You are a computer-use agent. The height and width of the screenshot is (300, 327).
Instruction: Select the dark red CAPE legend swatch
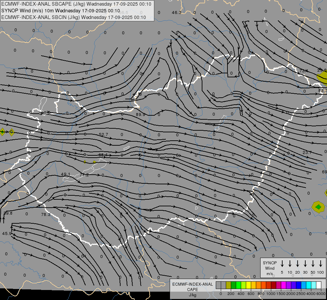tap(274, 285)
